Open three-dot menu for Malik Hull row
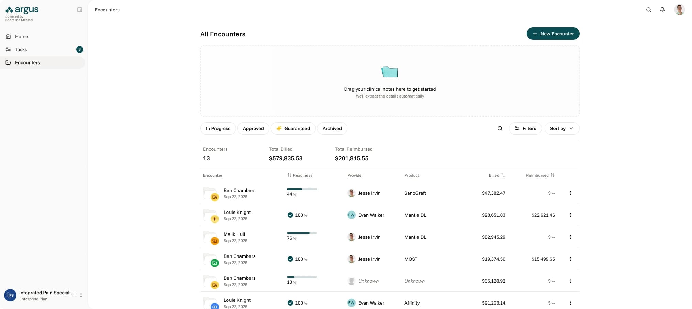Image resolution: width=692 pixels, height=309 pixels. [x=570, y=237]
